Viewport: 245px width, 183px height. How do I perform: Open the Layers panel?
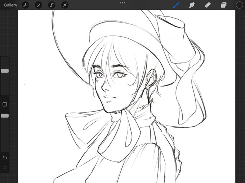coord(224,5)
